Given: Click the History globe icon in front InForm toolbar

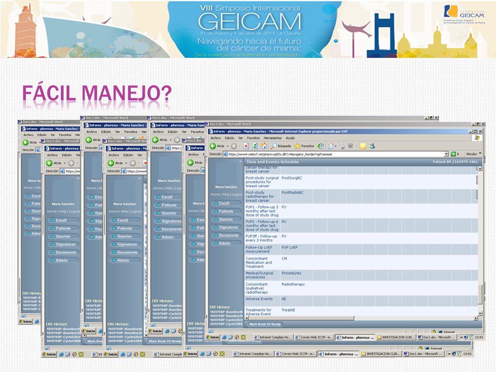Looking at the screenshot, I should [x=321, y=146].
